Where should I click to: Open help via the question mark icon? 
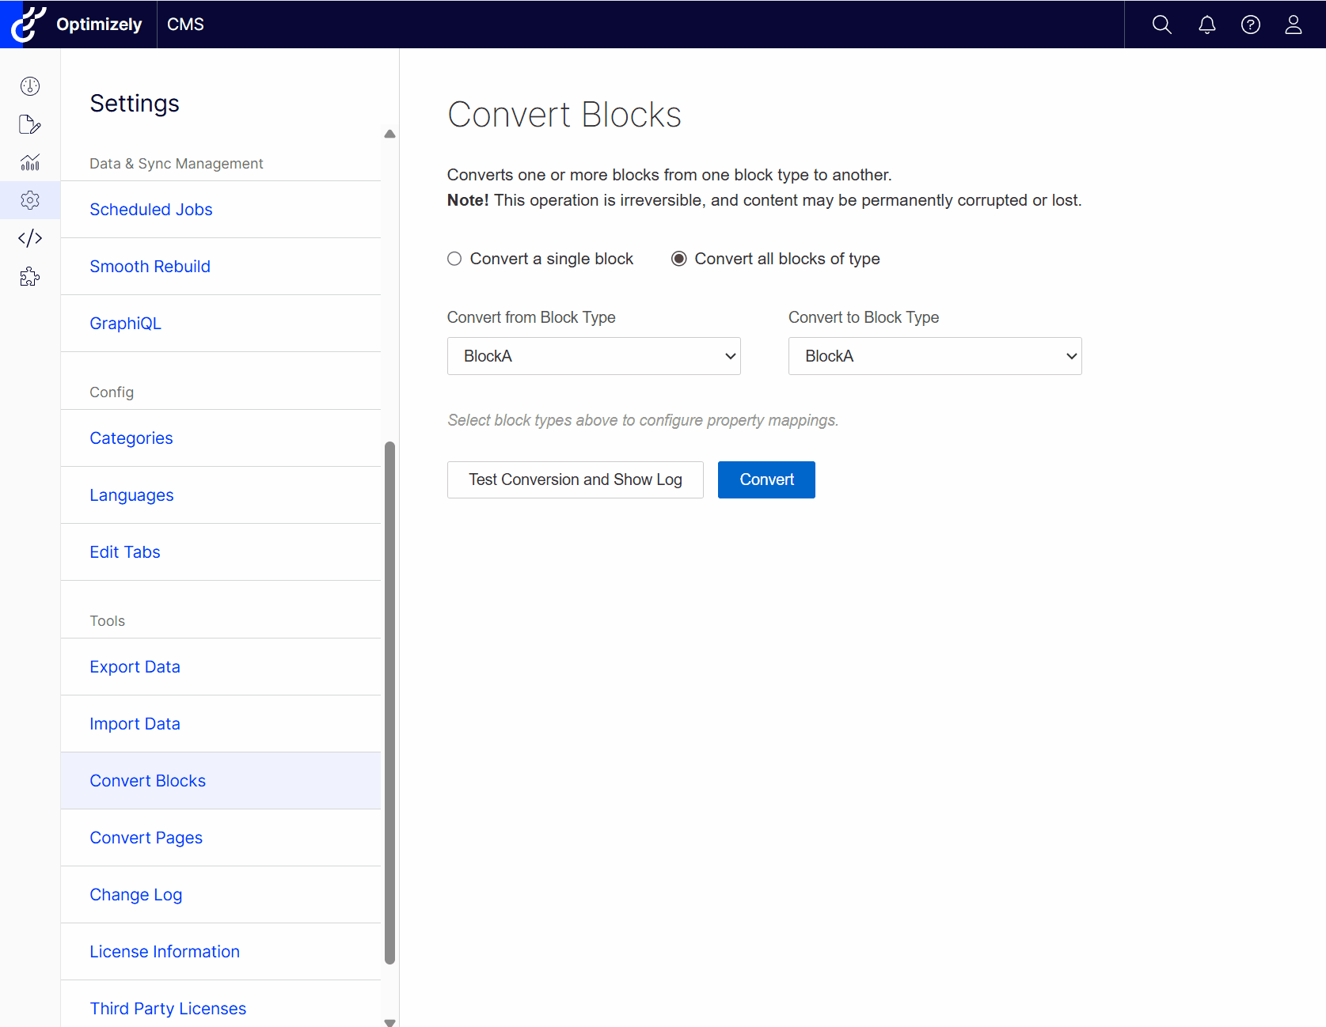click(x=1250, y=25)
